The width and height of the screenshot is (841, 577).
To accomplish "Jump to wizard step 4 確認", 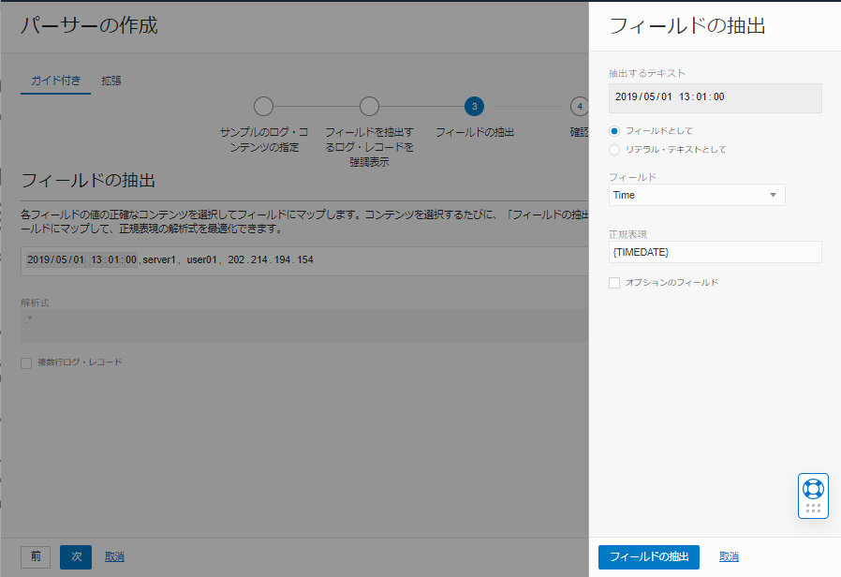I will [x=581, y=106].
